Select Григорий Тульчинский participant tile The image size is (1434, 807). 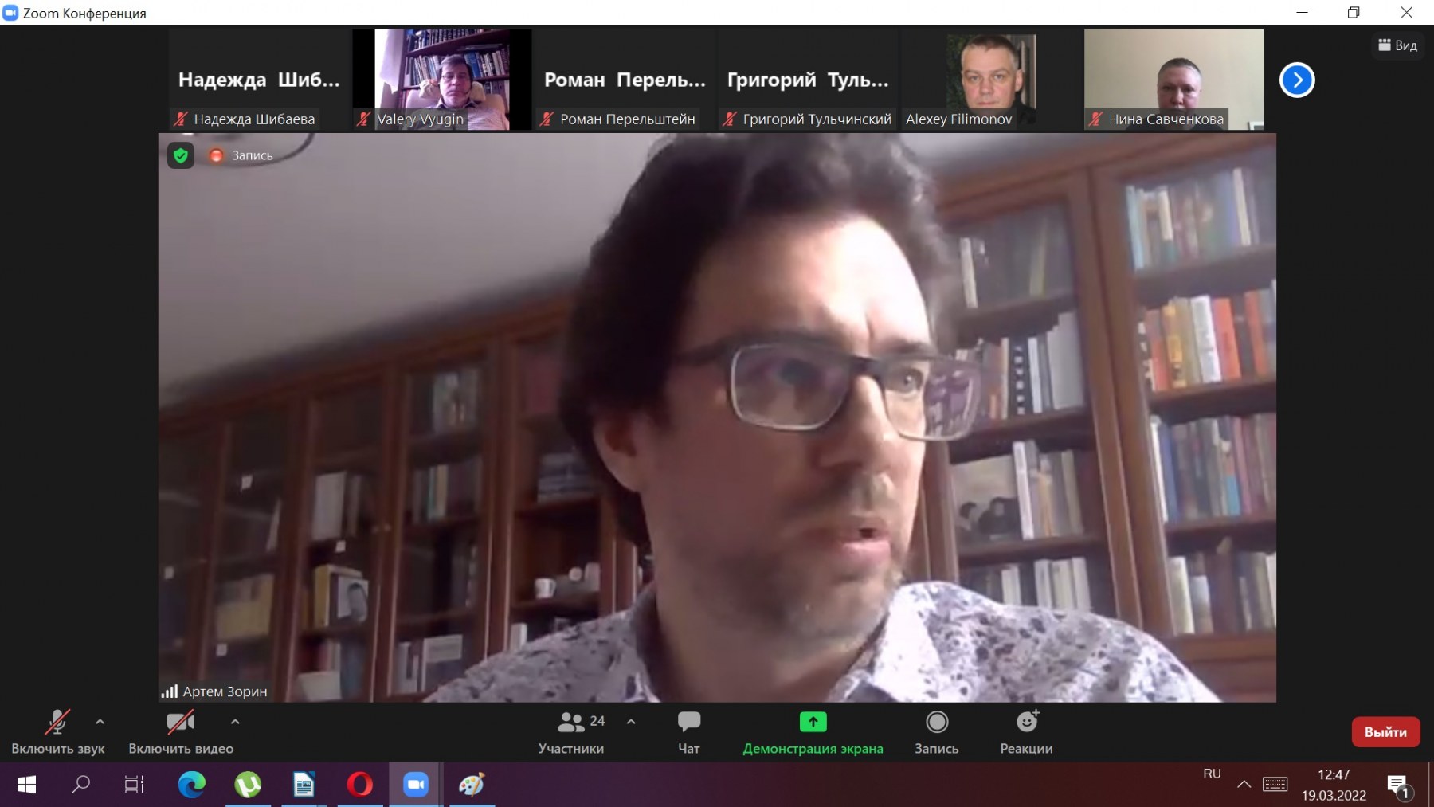coord(808,80)
